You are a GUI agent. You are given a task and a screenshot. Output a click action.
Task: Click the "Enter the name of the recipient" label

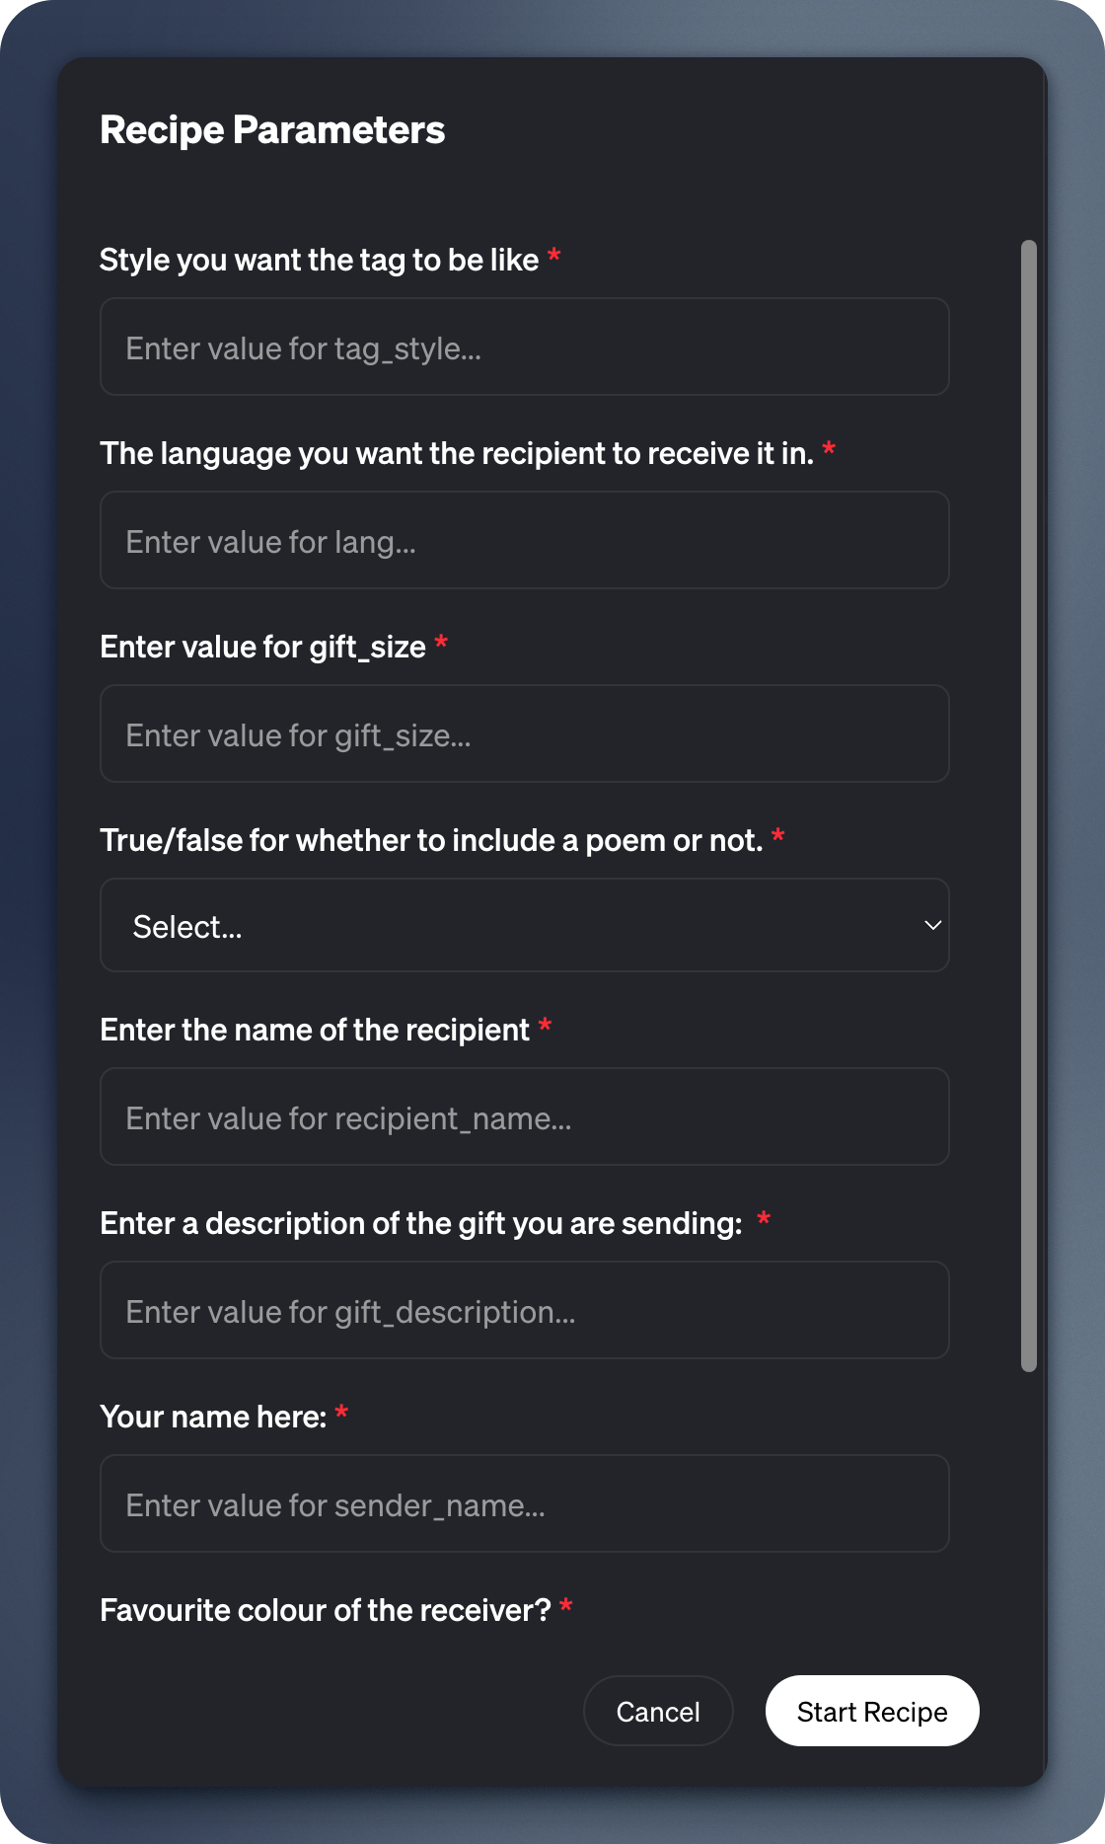[315, 1030]
